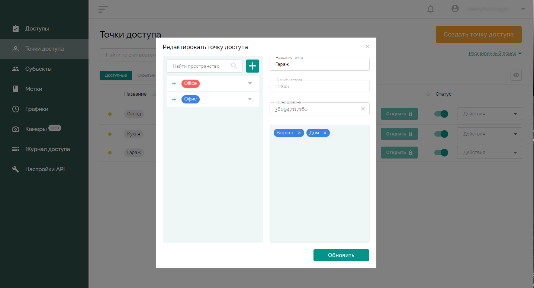Edit the Название точки field
The height and width of the screenshot is (288, 534).
[319, 64]
